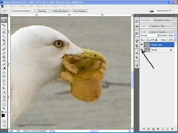
Task: Open the Normale blend mode dropdown
Action: [150, 35]
